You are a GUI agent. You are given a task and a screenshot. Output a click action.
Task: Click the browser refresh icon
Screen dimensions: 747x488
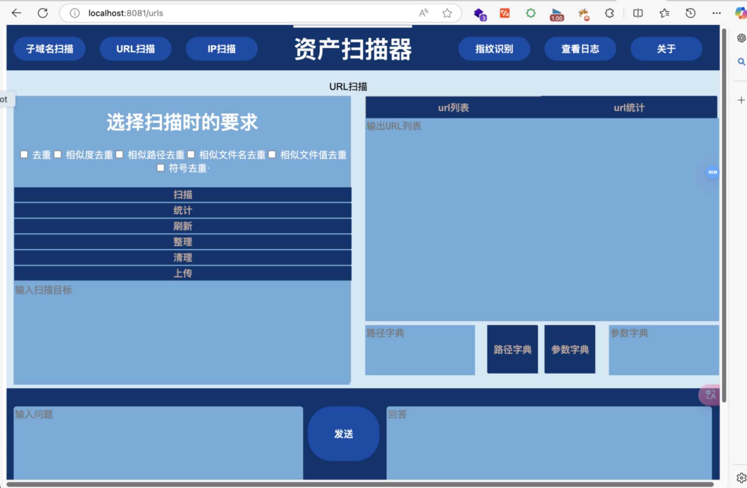(x=43, y=13)
